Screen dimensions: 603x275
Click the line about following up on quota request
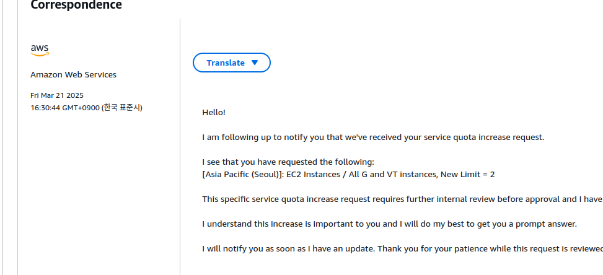point(373,137)
